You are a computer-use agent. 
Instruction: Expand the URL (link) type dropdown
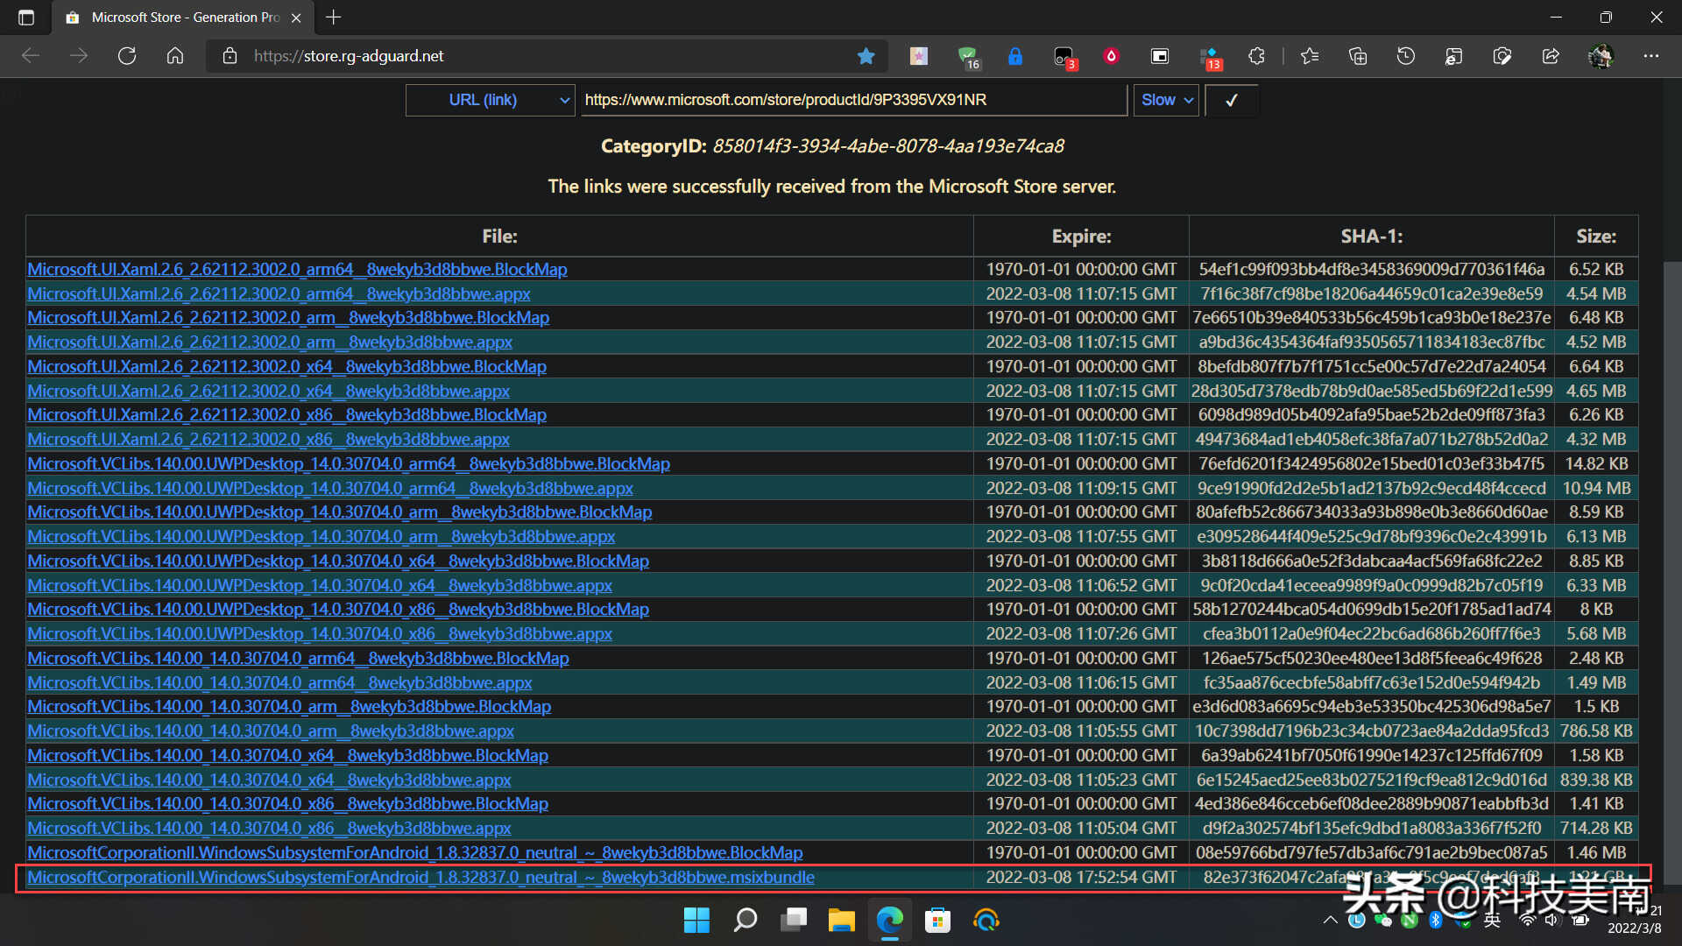pos(490,100)
